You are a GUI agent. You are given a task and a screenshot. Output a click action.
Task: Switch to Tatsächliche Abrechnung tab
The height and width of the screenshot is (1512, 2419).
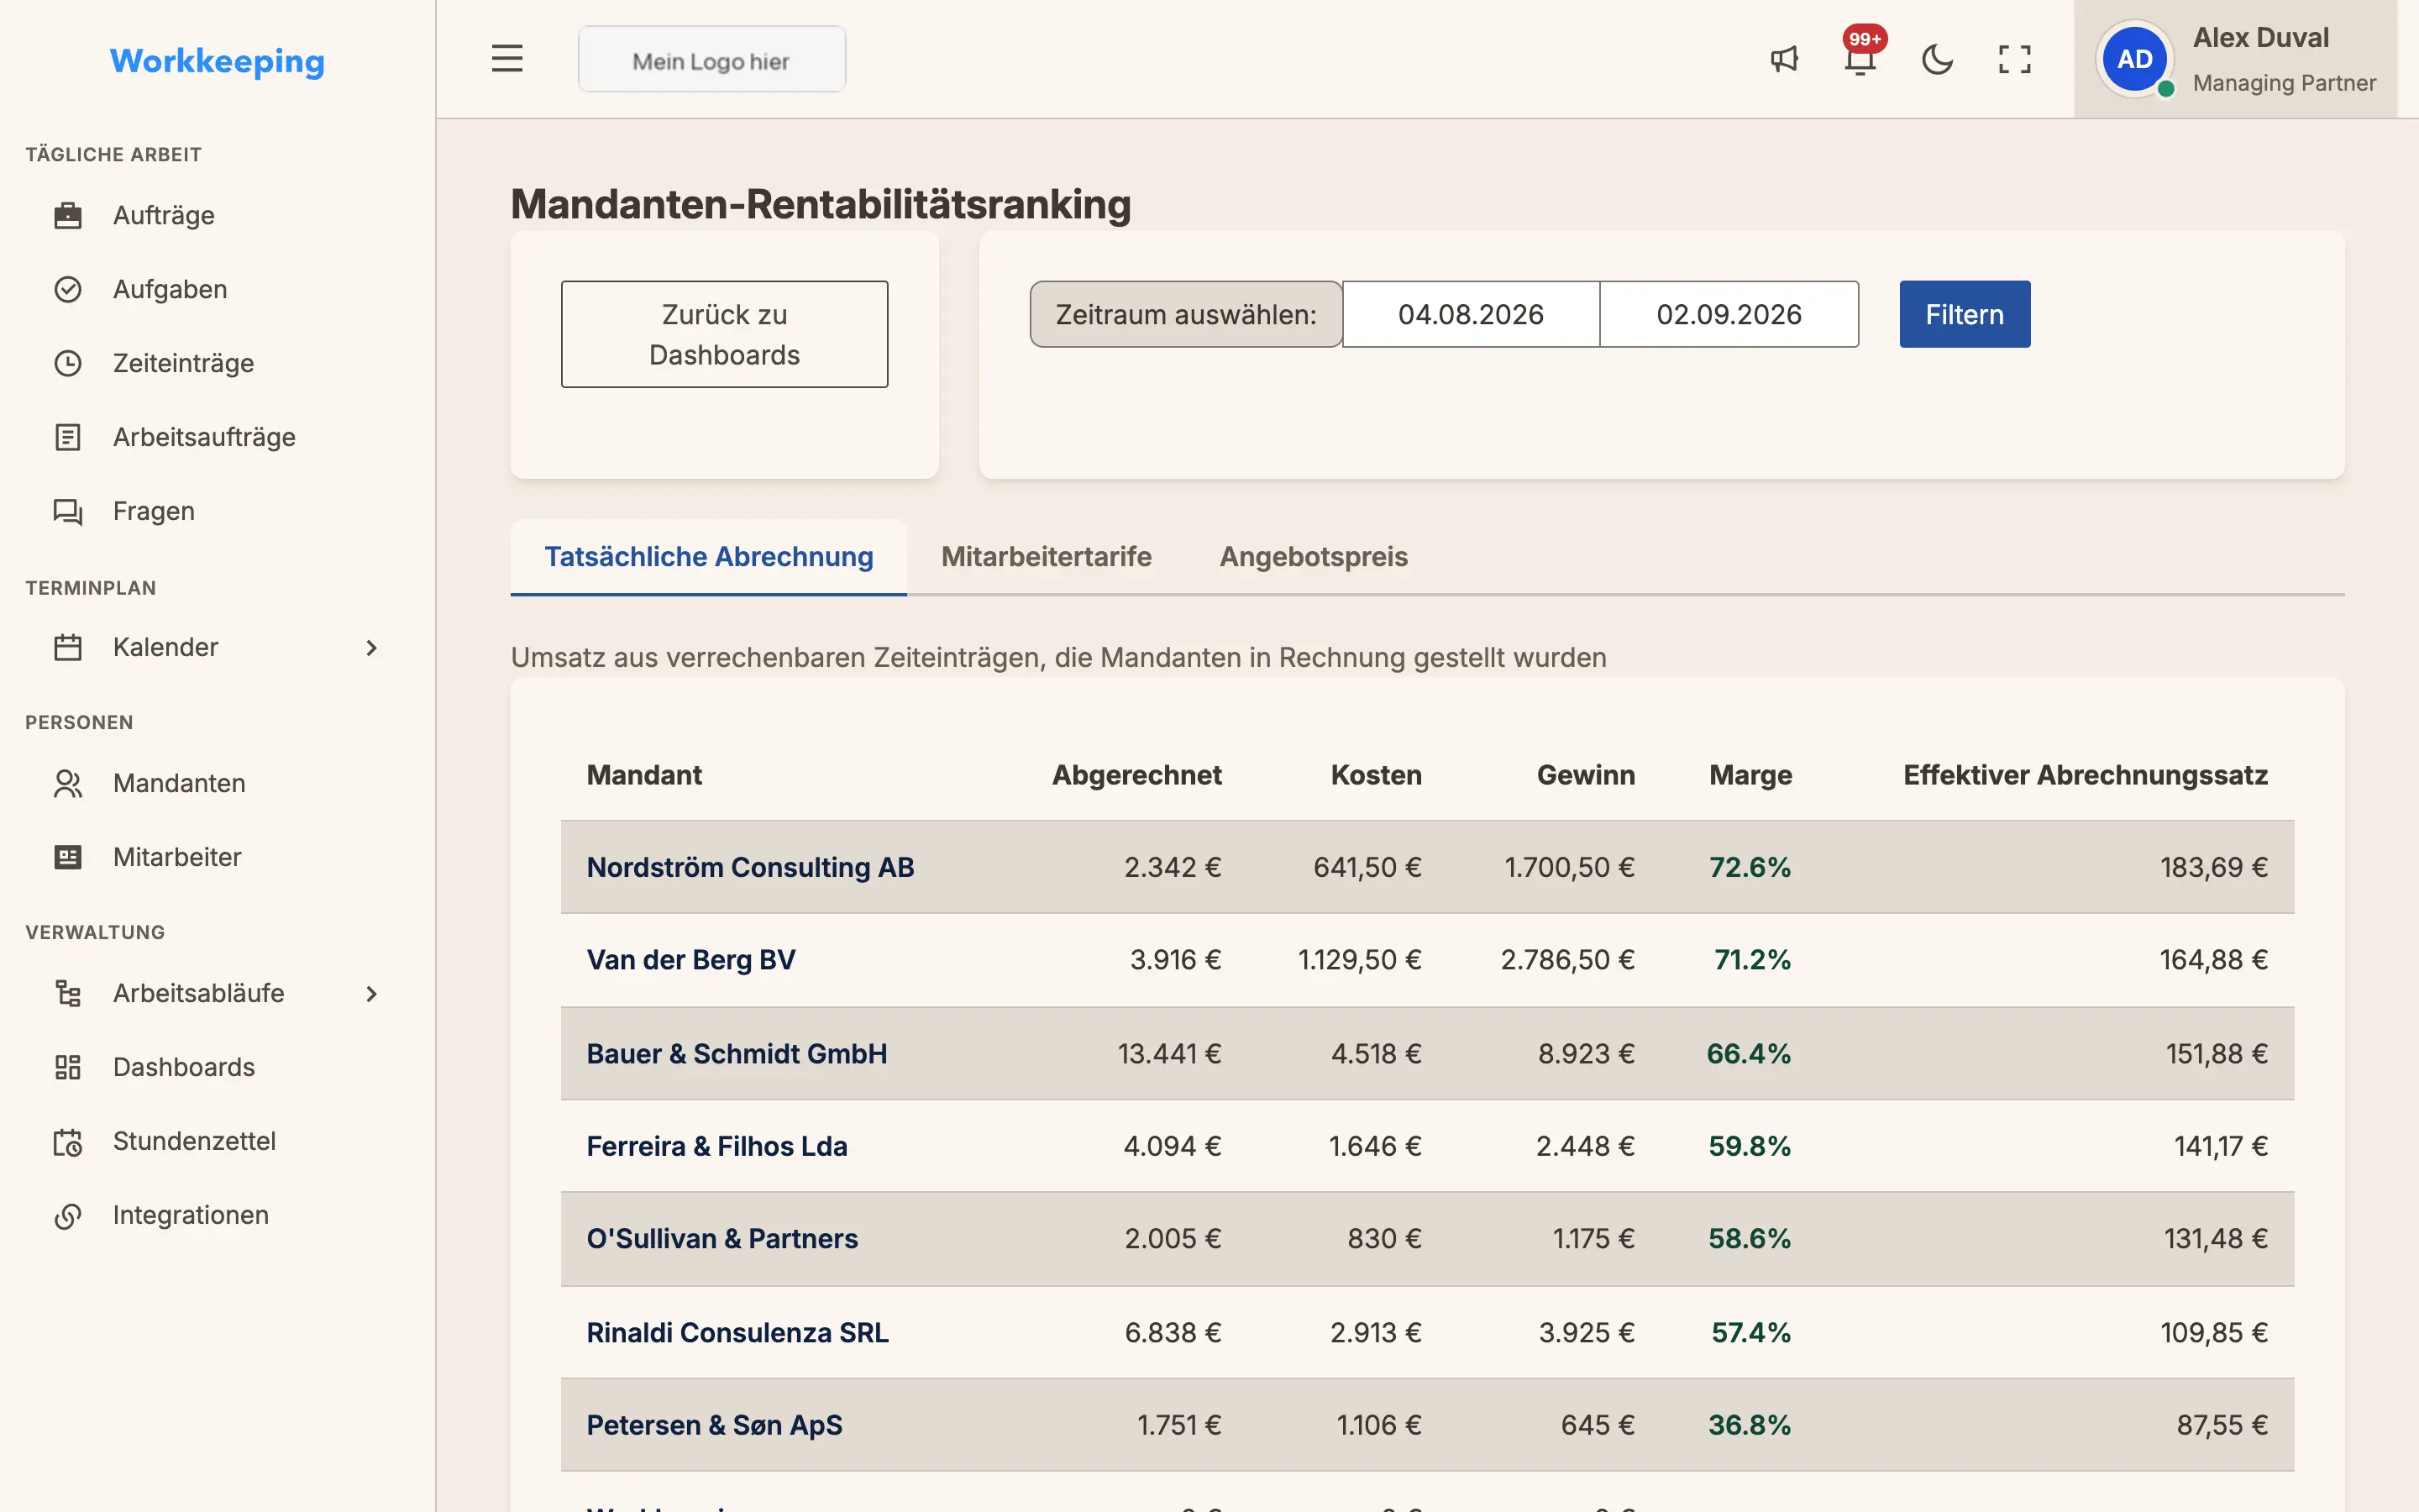[x=709, y=557]
